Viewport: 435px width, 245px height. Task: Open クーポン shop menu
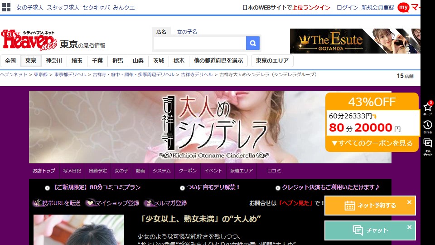[188, 171]
